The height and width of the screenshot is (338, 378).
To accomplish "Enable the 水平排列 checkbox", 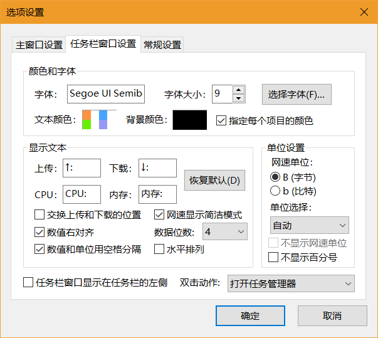I will [x=159, y=249].
